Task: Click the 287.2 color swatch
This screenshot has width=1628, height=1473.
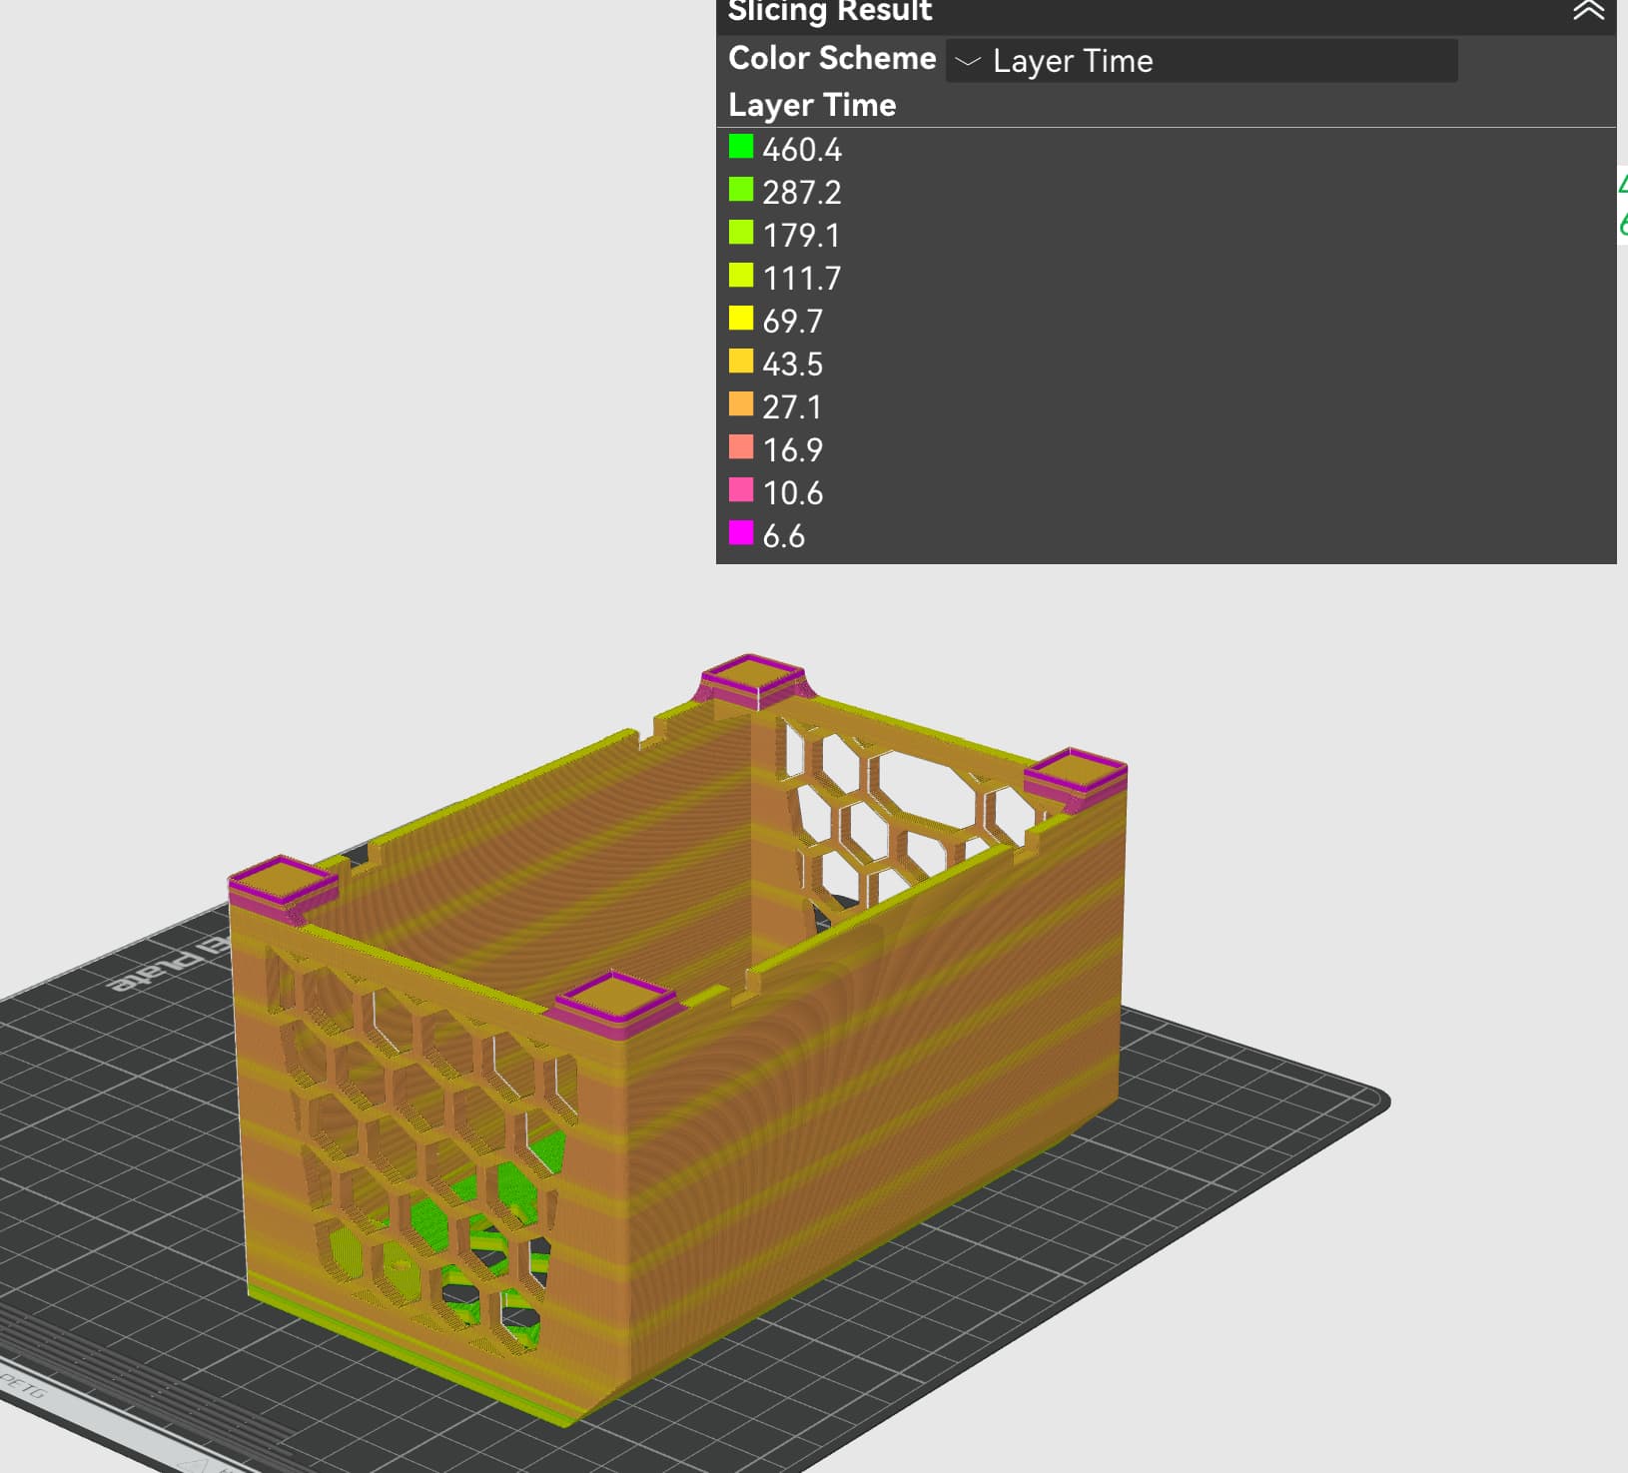Action: pyautogui.click(x=741, y=190)
